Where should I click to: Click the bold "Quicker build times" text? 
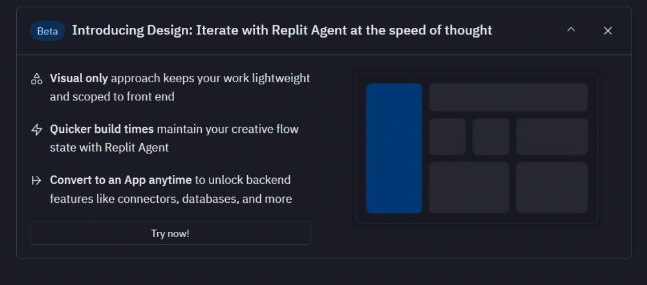[102, 129]
